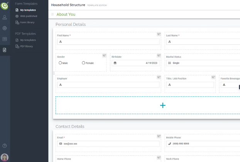
Task: Click the Work Phone label
Action: pos(172,159)
